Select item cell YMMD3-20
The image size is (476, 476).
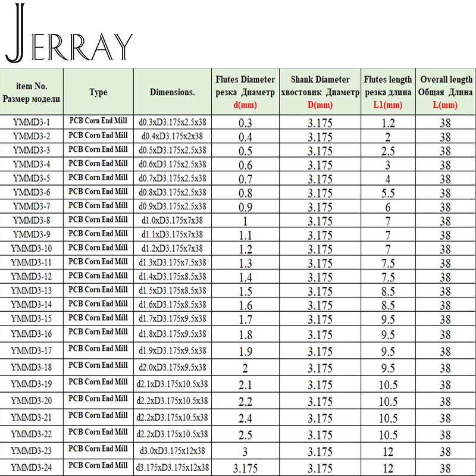tap(32, 400)
